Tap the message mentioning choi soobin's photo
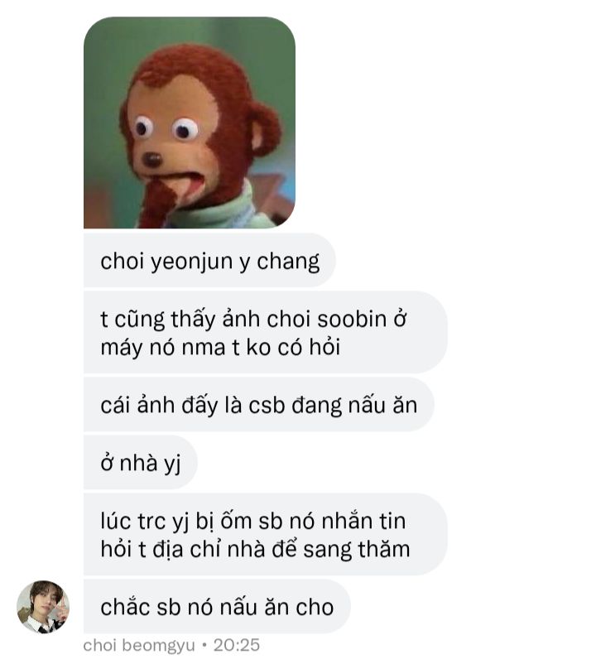This screenshot has width=596, height=664. click(266, 333)
